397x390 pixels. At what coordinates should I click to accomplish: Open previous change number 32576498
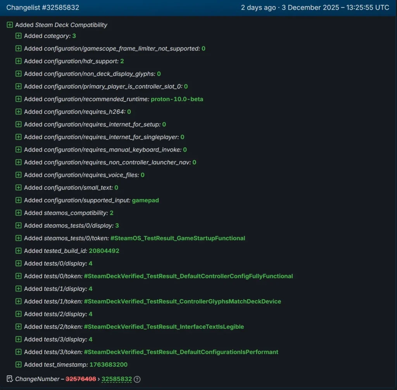[x=81, y=379]
